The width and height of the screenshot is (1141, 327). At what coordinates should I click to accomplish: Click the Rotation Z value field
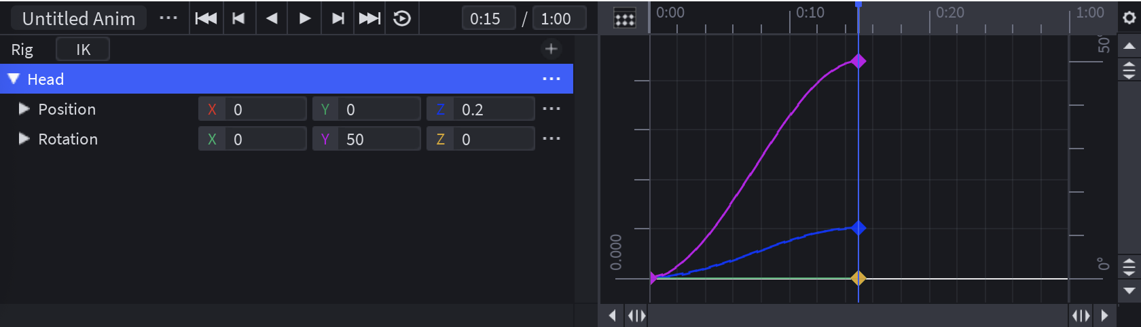click(481, 138)
